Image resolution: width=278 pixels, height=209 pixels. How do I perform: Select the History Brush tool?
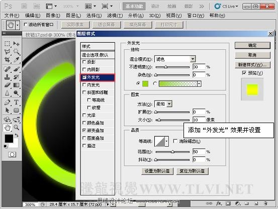16,77
